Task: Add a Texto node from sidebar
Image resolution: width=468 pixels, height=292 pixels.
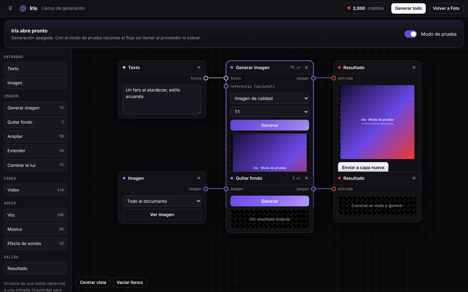Action: tap(35, 68)
